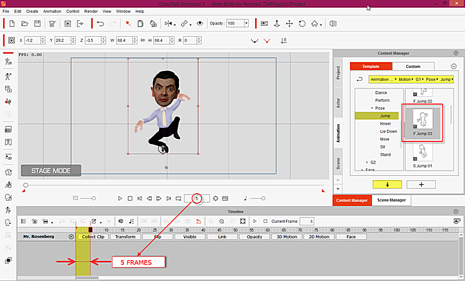Screen dimensions: 465x281
Task: Collapse the Pose tree node
Action: tap(372, 108)
